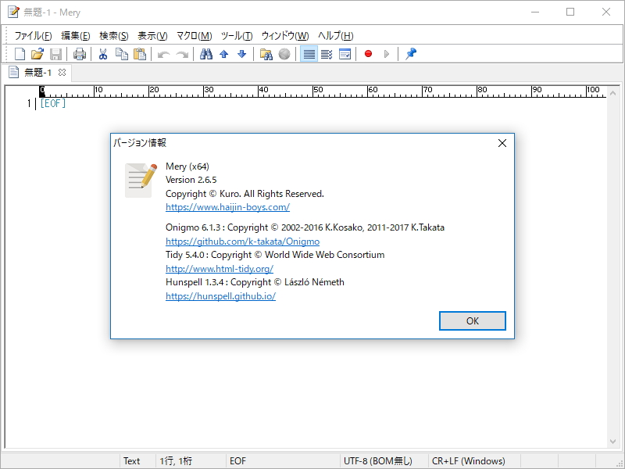Click the [EOF] marker in editor

52,103
